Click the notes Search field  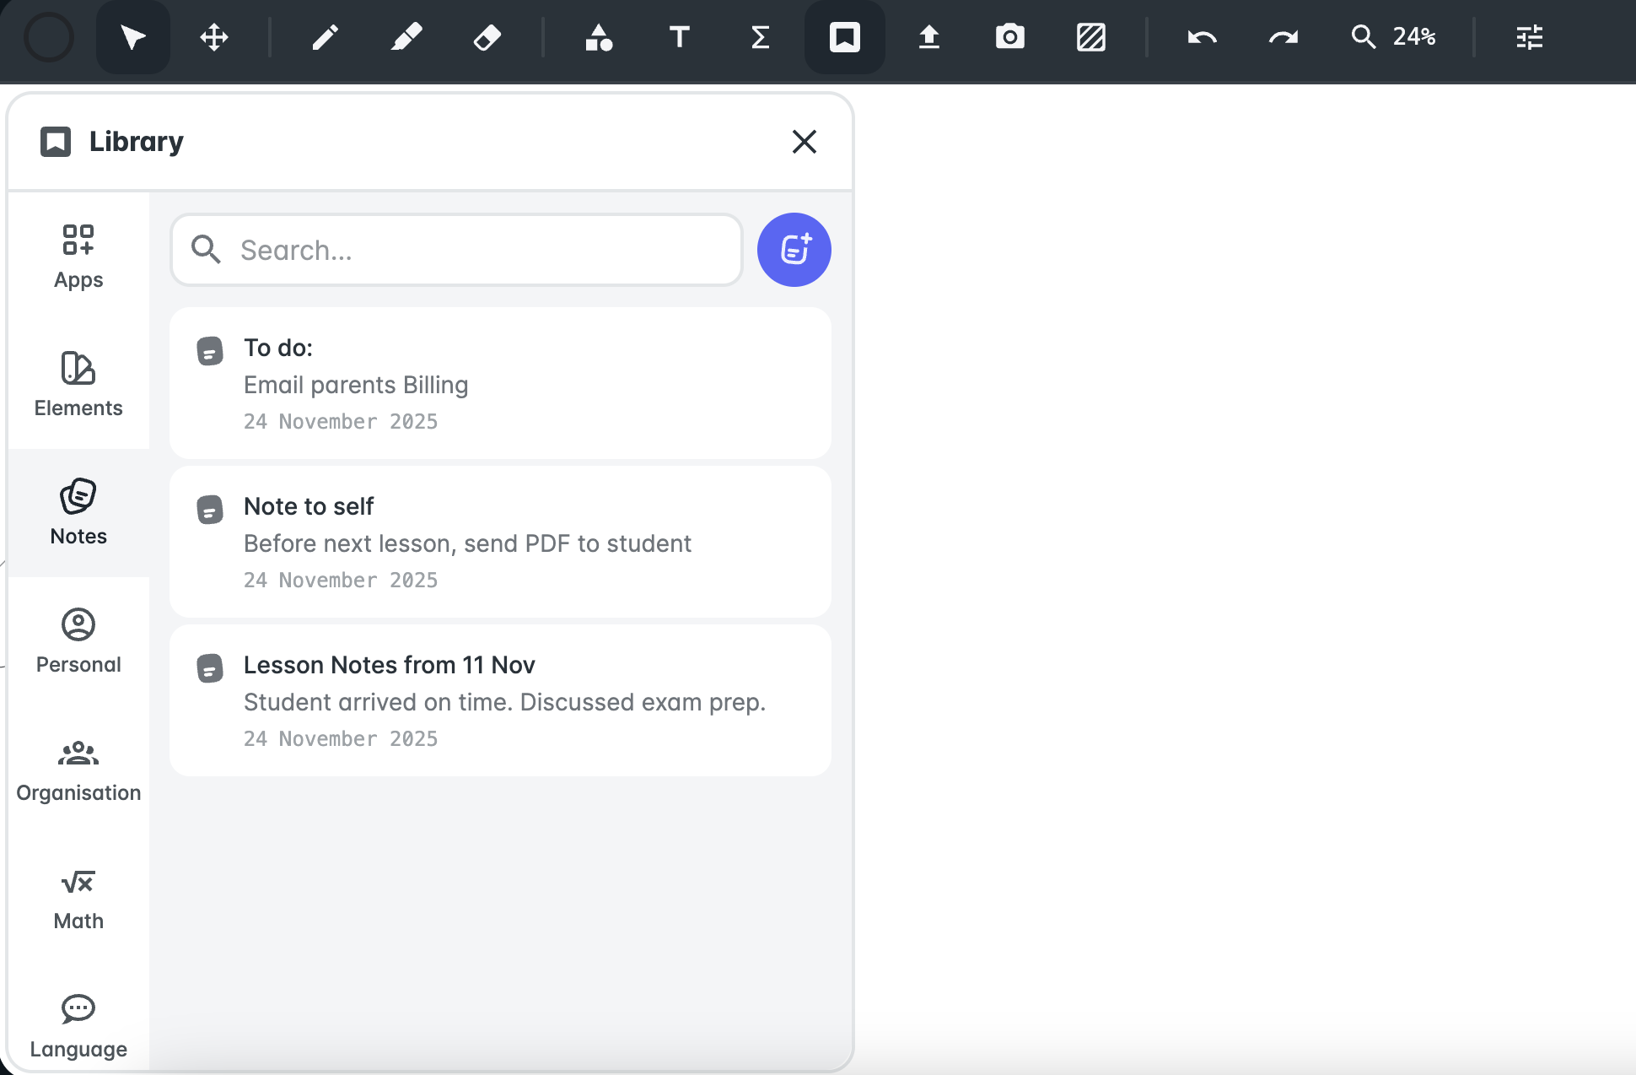pyautogui.click(x=472, y=250)
